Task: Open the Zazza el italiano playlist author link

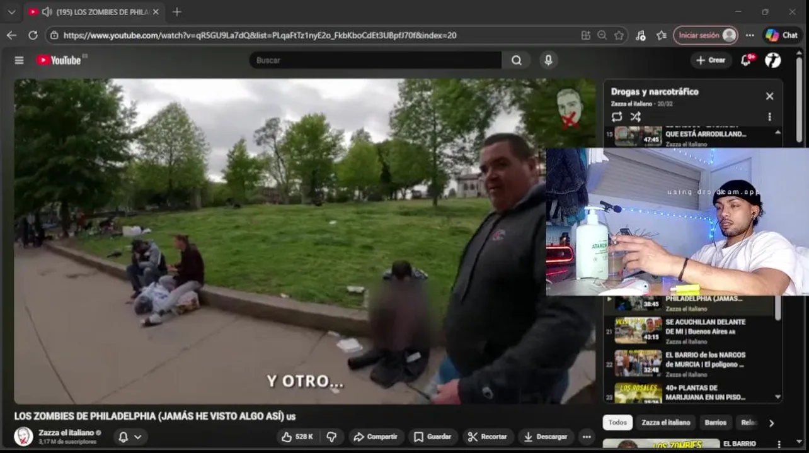Action: pos(631,103)
